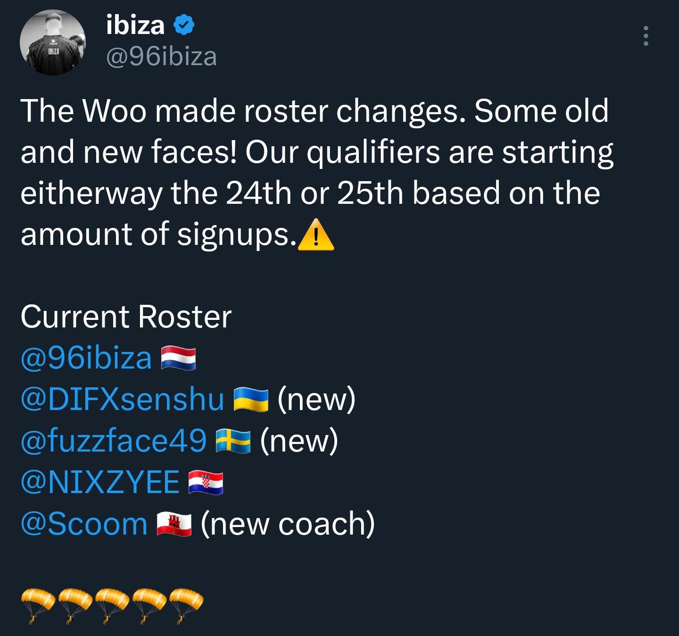Click the Ukraine flag emoji
Viewport: 679px width, 636px height.
251,399
